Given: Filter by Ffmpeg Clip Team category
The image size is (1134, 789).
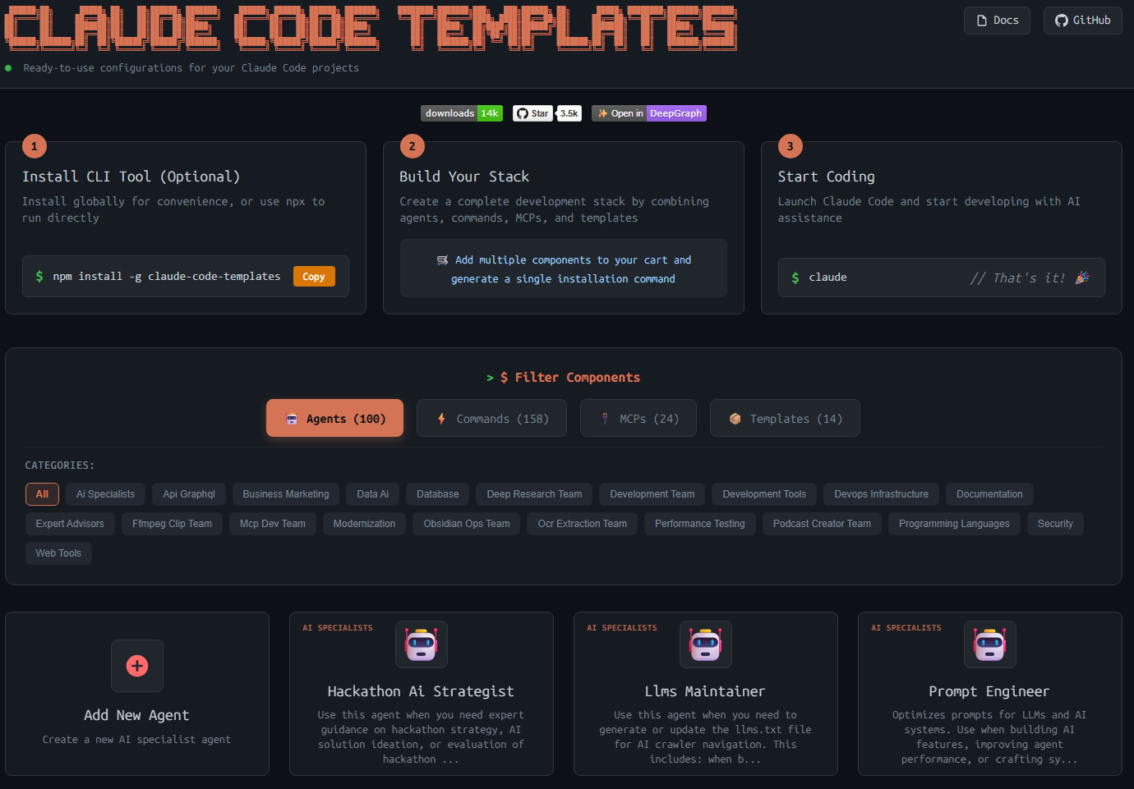Looking at the screenshot, I should 172,524.
